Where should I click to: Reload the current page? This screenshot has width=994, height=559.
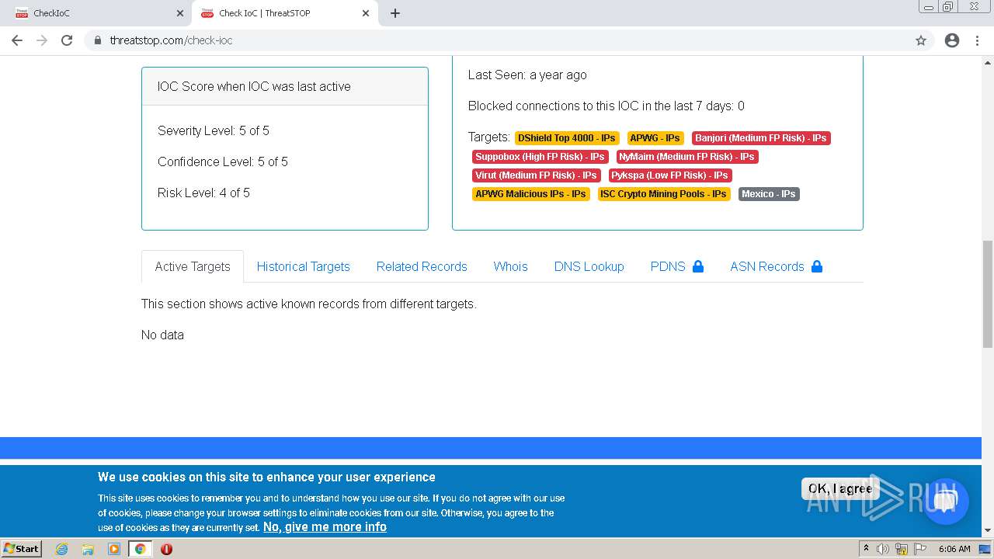pos(67,40)
